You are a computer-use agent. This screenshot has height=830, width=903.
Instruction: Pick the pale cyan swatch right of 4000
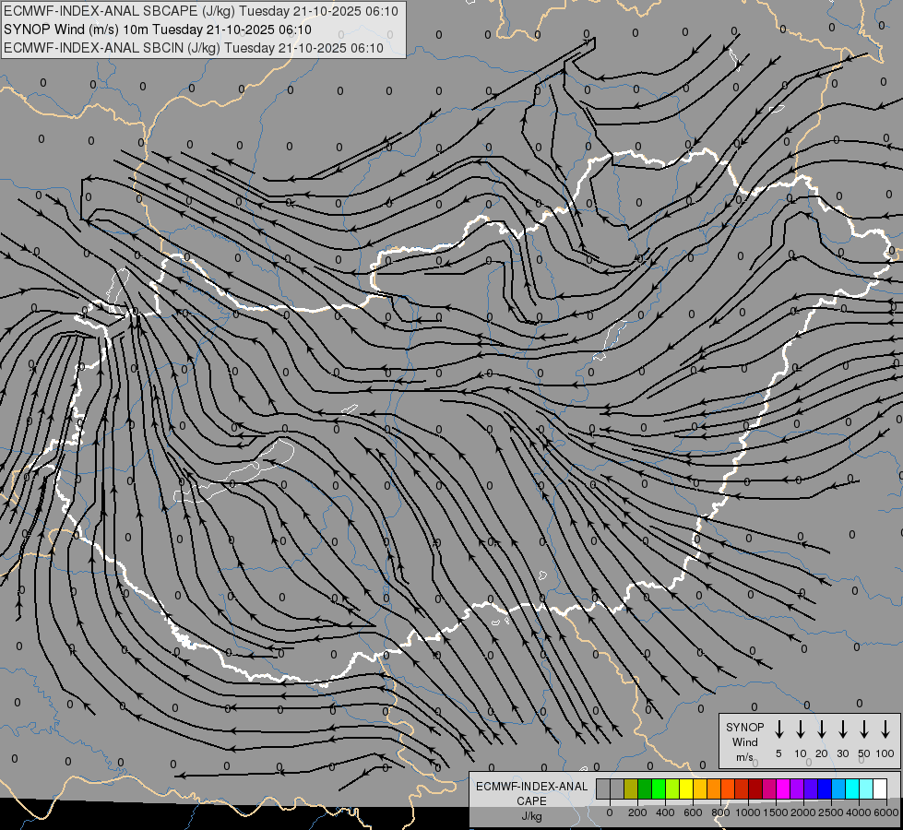point(866,788)
